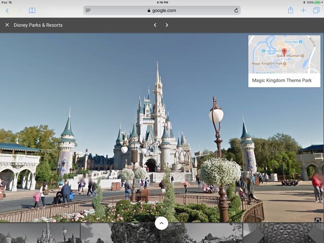The image size is (324, 243).
Task: Expand the thumbnail strip with up chevron
Action: 161,223
